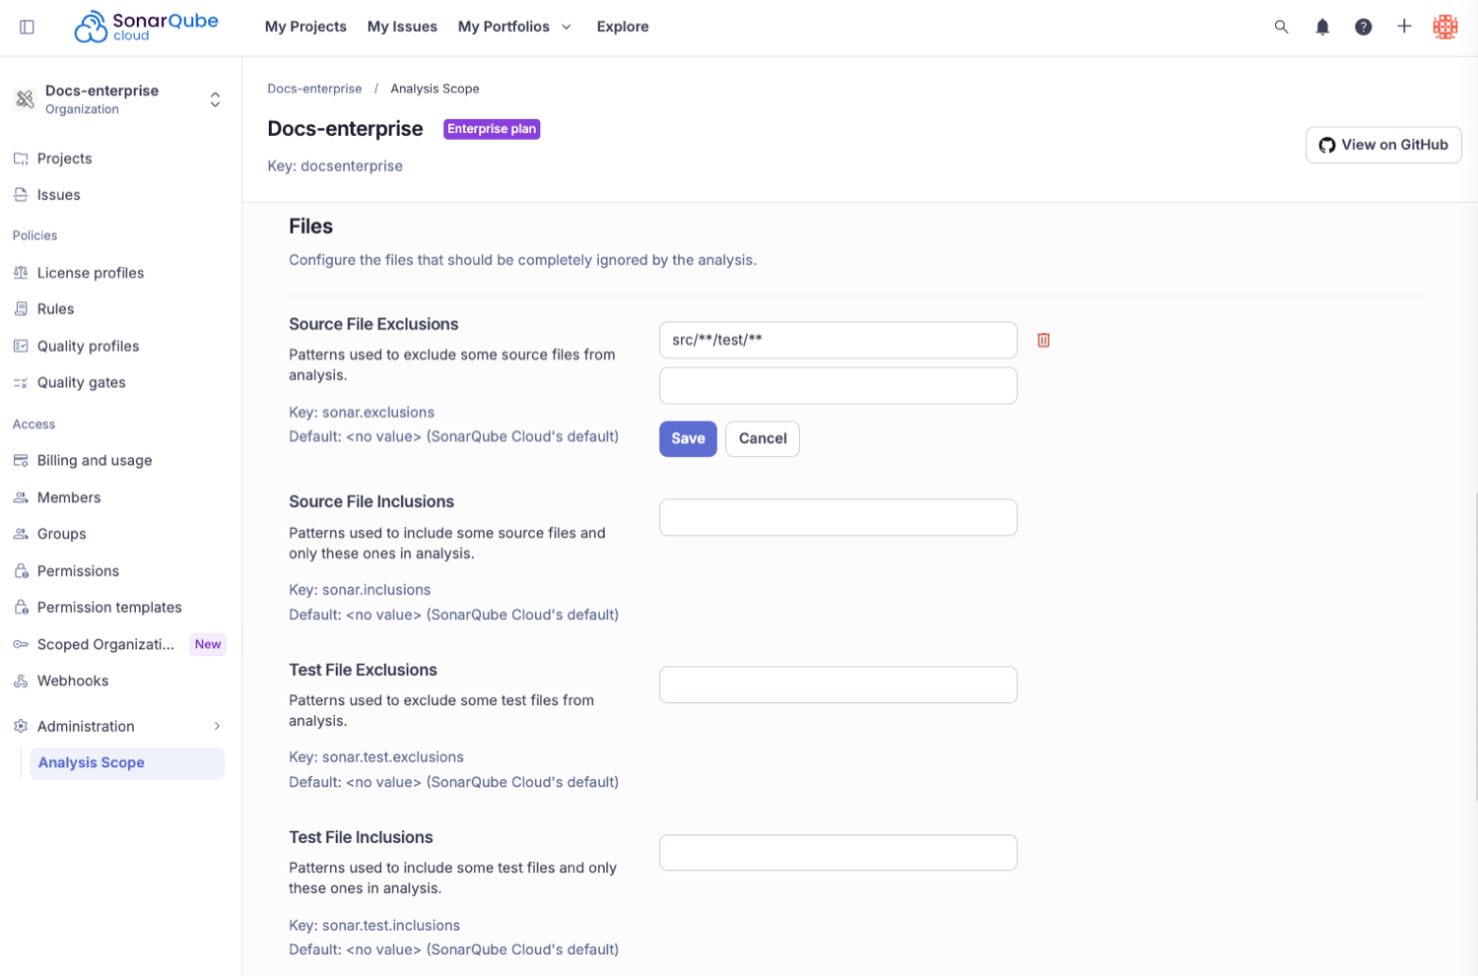Expand the Administration submenu arrow
1478x976 pixels.
[x=217, y=726]
